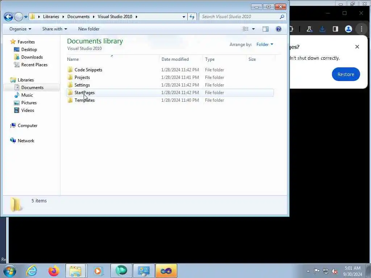Open the Windows Start button
Viewport: 371px width, 278px height.
[x=10, y=271]
